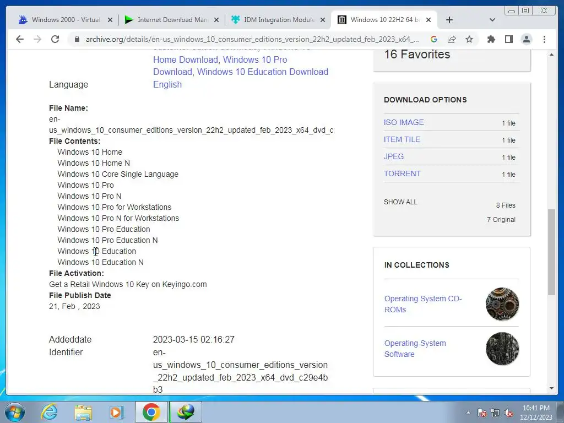564x423 pixels.
Task: View site information lock icon
Action: 77,39
